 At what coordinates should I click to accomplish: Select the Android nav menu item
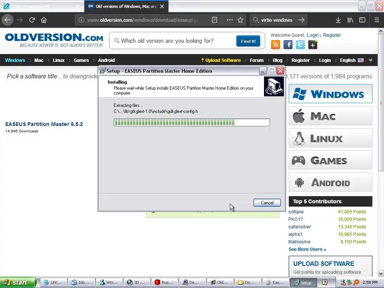pos(106,60)
